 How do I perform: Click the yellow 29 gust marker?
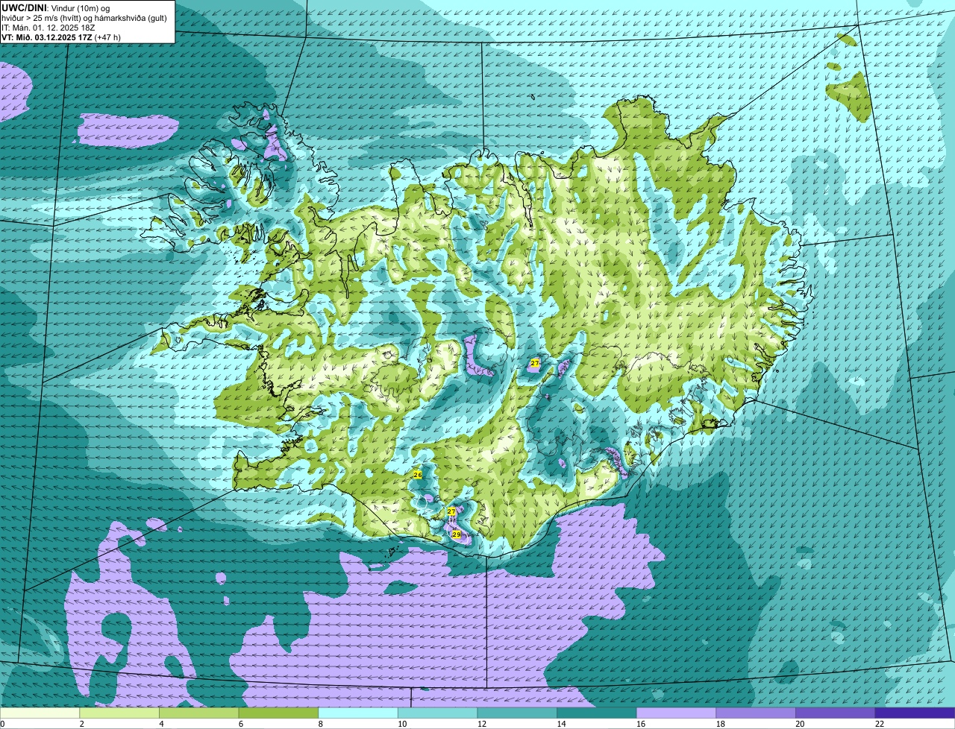pyautogui.click(x=456, y=534)
